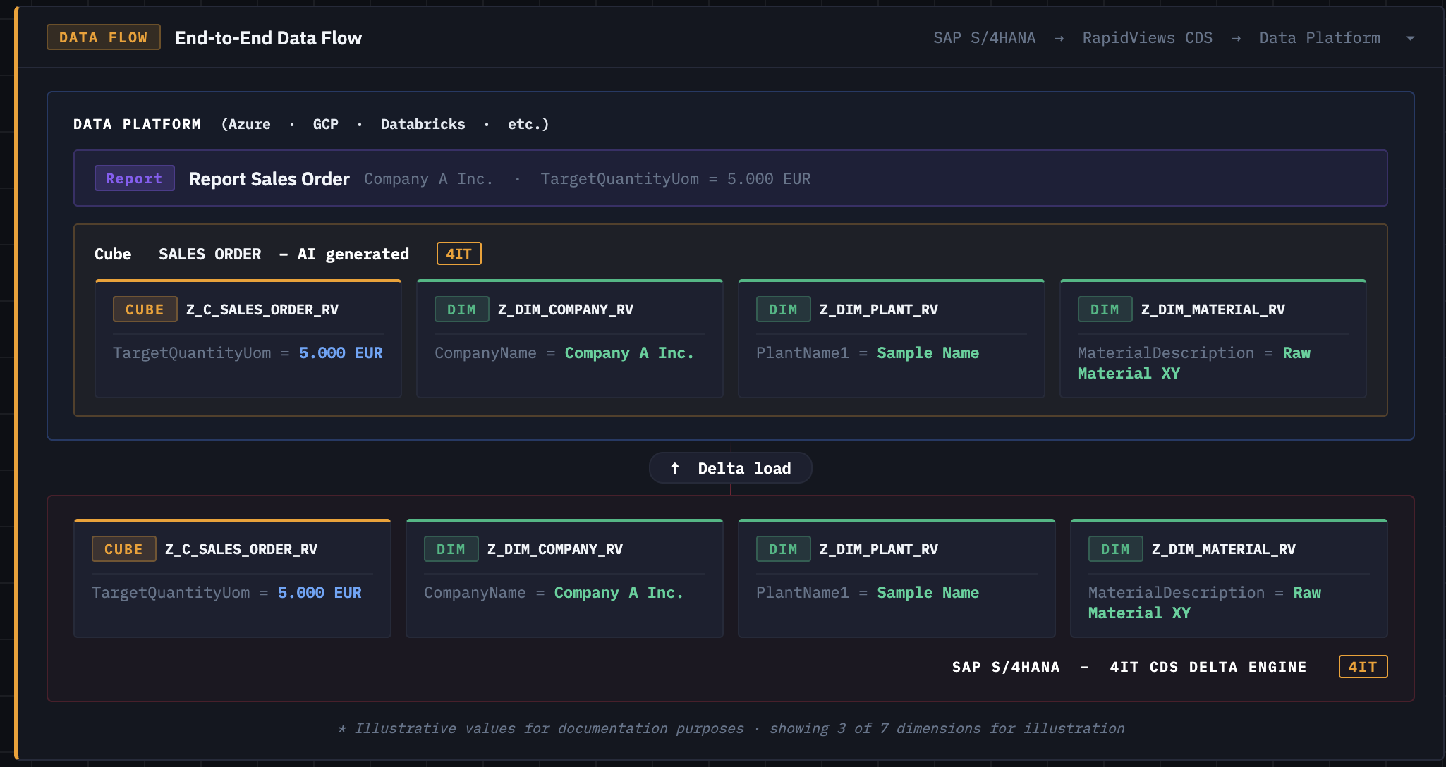Select the purple Report badge icon

tap(134, 178)
